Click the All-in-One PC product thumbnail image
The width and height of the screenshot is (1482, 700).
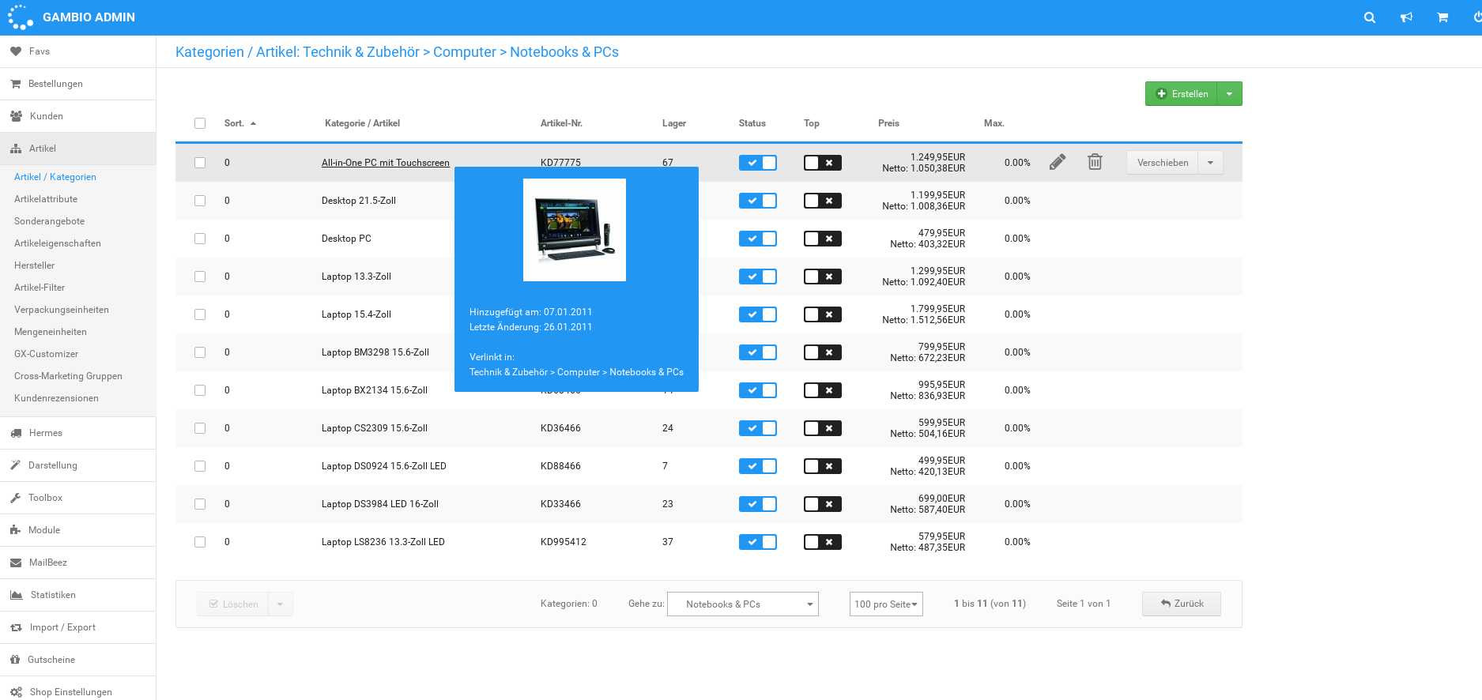574,230
